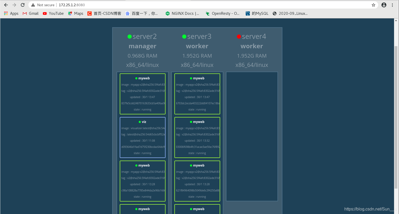Click the manager role label under server2
The height and width of the screenshot is (214, 399).
tap(142, 46)
